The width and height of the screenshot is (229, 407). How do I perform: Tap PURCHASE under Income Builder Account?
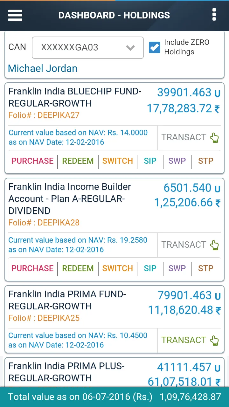32,268
